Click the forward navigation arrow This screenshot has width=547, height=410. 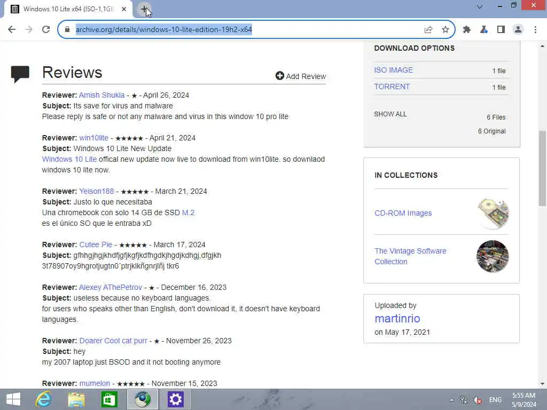pos(29,30)
